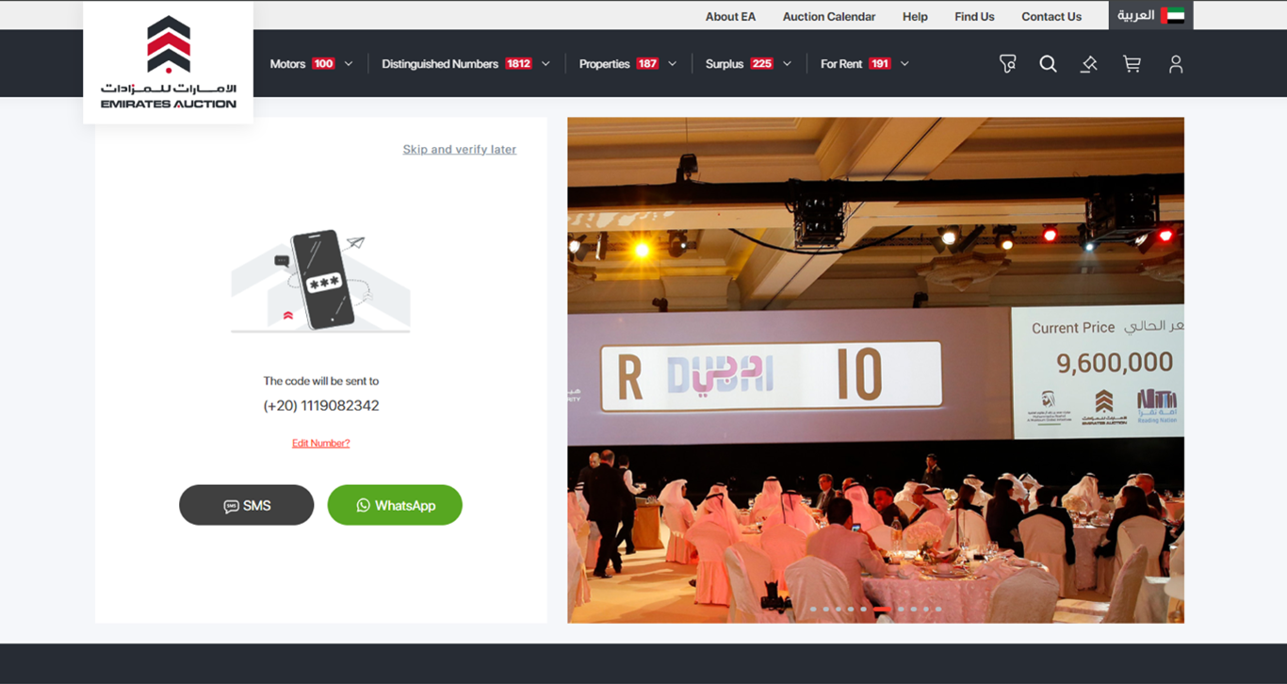Click the user account icon
The image size is (1287, 684).
(x=1176, y=63)
